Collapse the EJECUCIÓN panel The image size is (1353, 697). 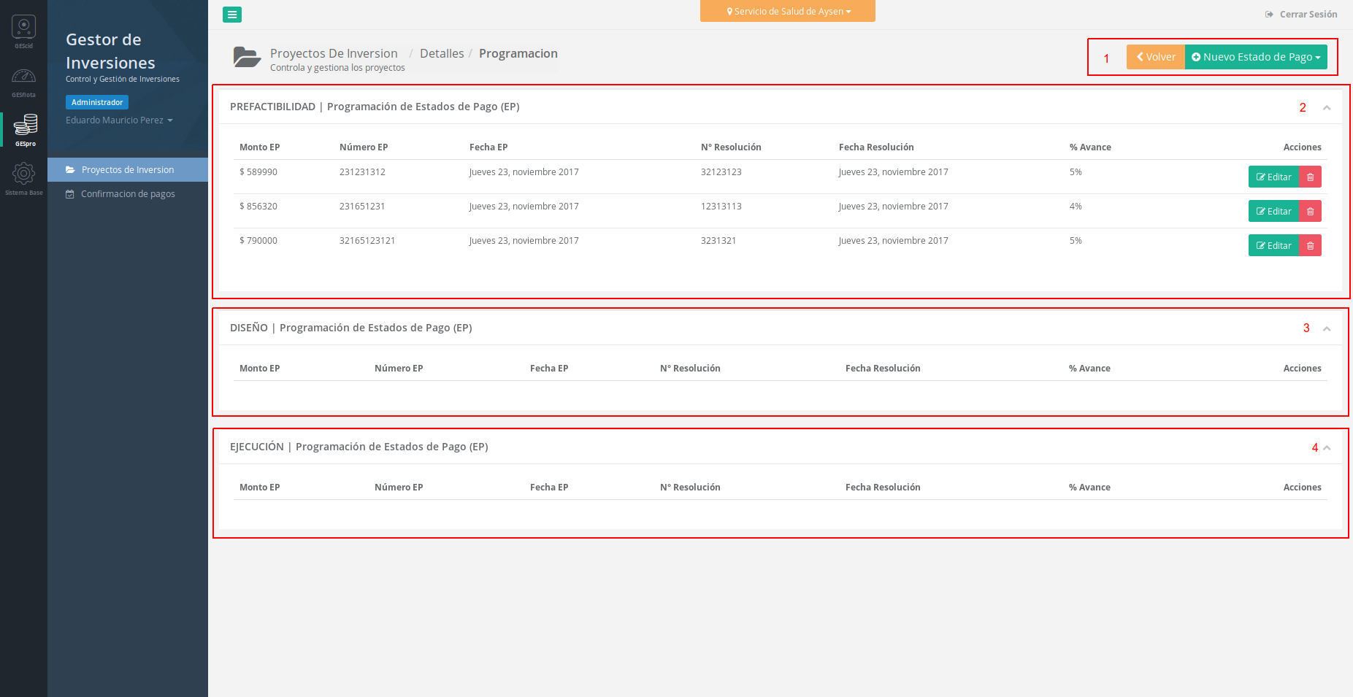pos(1327,448)
